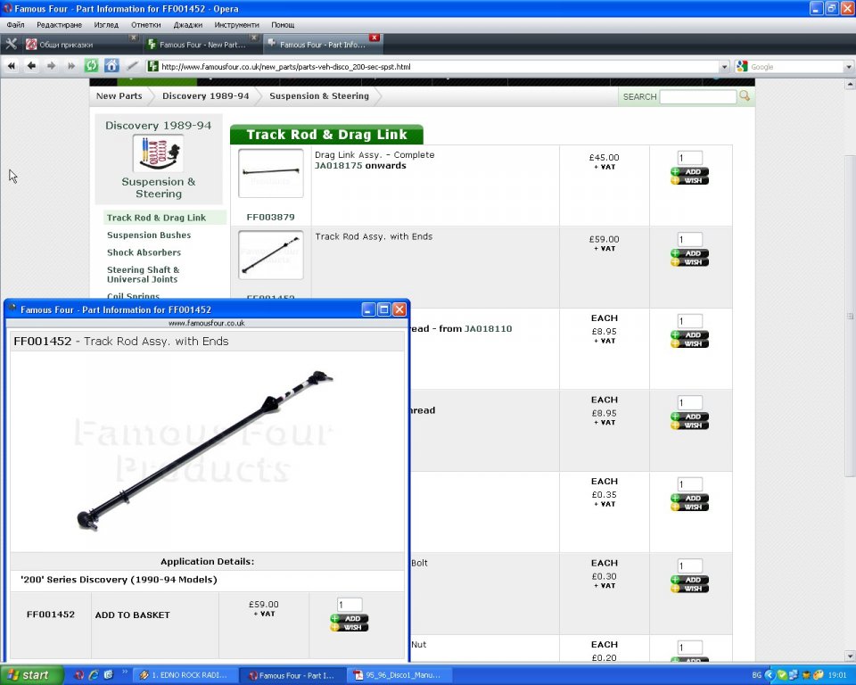Switch to the Общи приказки tab

[81, 45]
